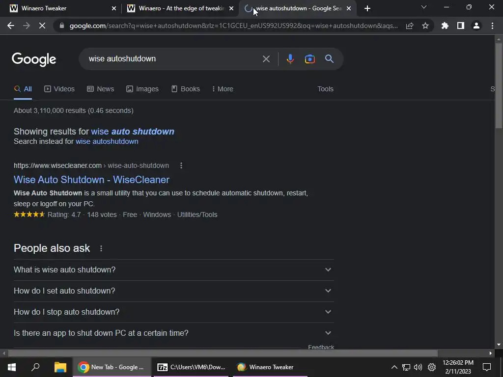503x377 pixels.
Task: Open taskbar search magnifier
Action: [35, 367]
